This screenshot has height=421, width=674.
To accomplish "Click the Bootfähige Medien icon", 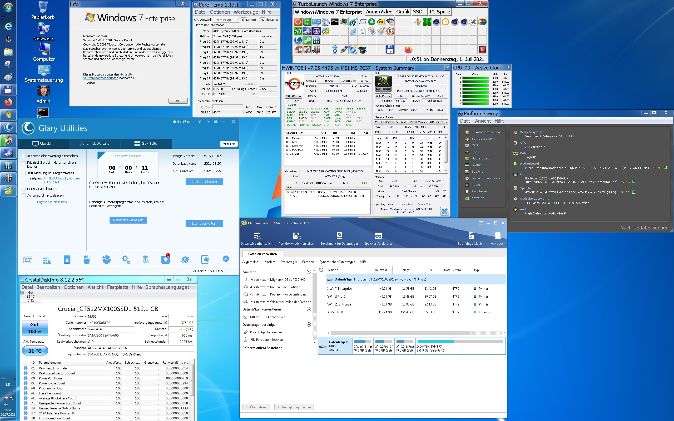I will 471,239.
